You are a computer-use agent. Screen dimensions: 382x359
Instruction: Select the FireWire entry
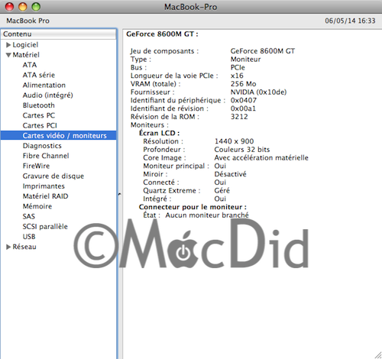36,166
